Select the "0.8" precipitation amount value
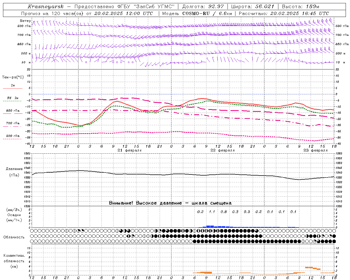Screen dimensions: 350x280 224,212
